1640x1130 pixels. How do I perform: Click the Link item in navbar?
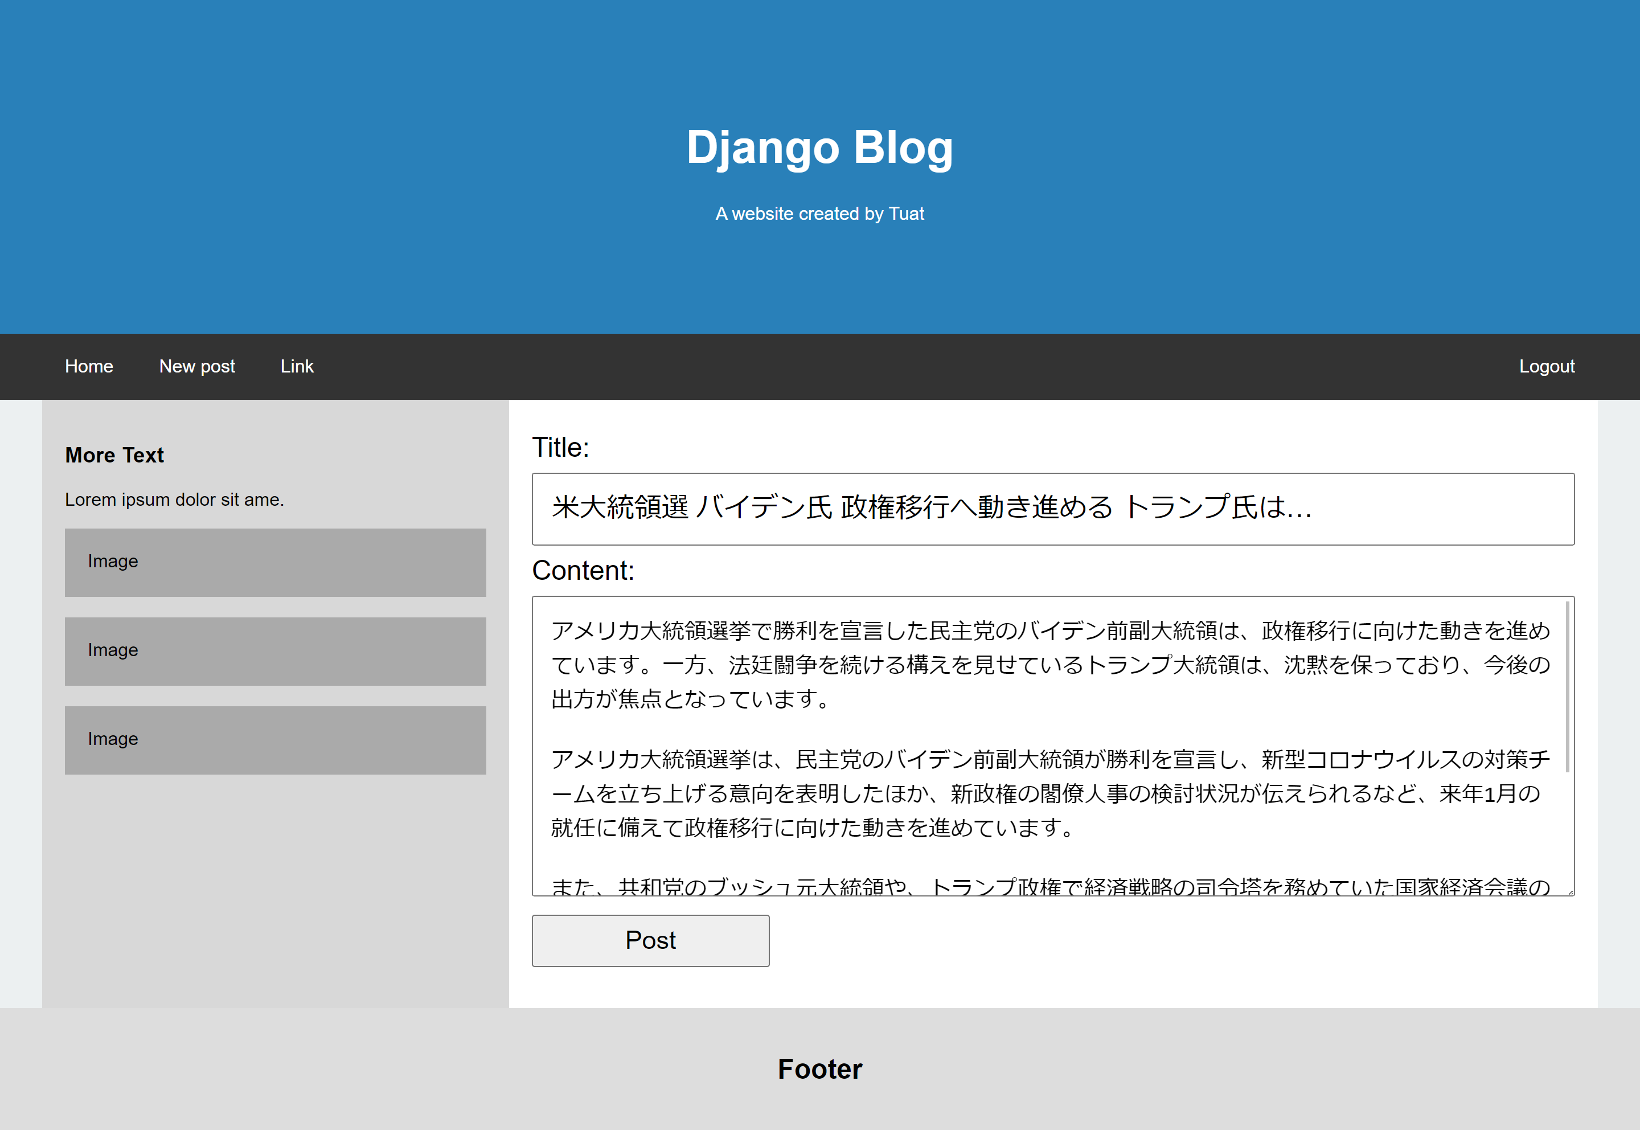[x=297, y=366]
